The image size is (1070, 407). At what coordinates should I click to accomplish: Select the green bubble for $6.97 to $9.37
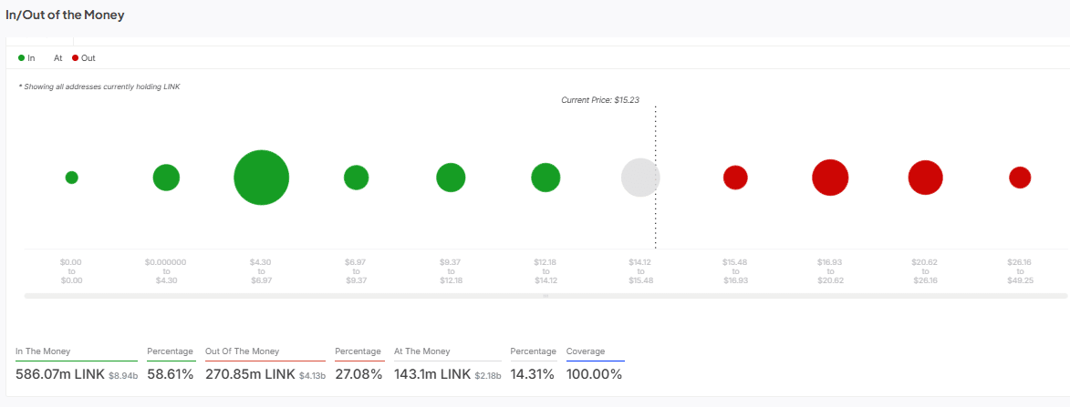pyautogui.click(x=356, y=178)
